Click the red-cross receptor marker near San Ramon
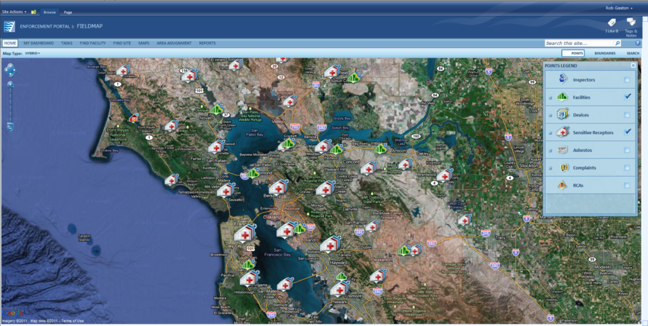This screenshot has height=326, width=648. point(372,227)
